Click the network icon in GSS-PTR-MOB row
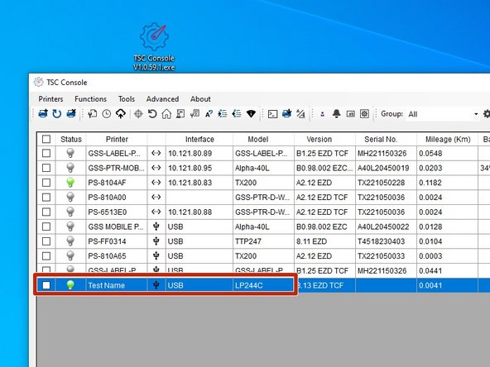 pyautogui.click(x=156, y=168)
